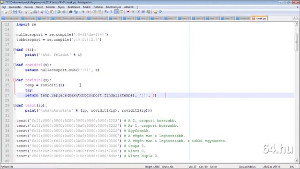Open the Nézet menu
The height and width of the screenshot is (169, 300).
(39, 7)
